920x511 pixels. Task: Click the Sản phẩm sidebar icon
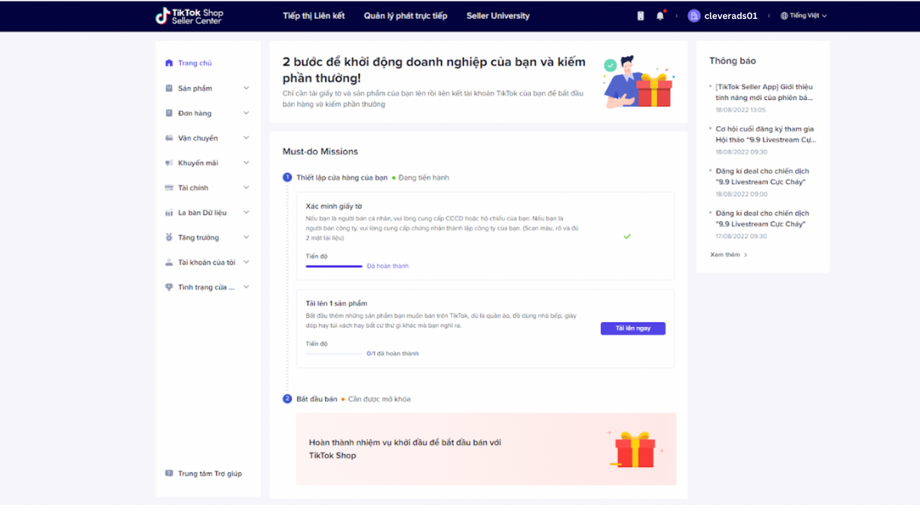click(169, 88)
